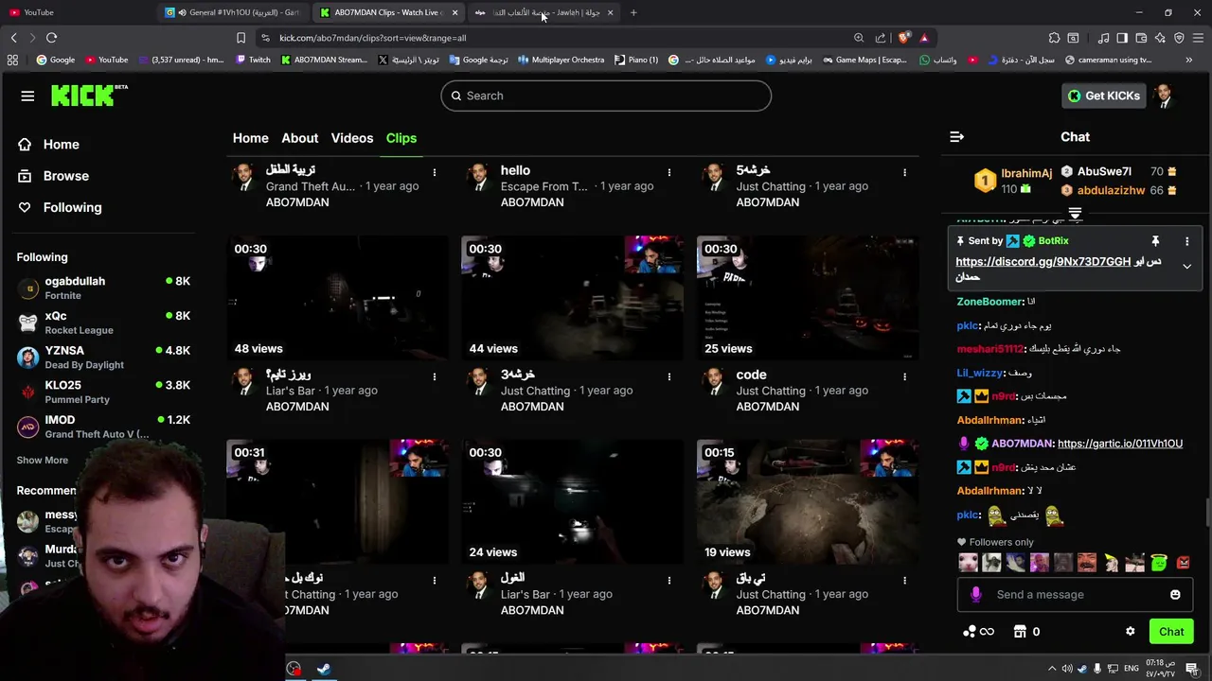1212x681 pixels.
Task: Expand the pinned BotRix message
Action: [1186, 267]
